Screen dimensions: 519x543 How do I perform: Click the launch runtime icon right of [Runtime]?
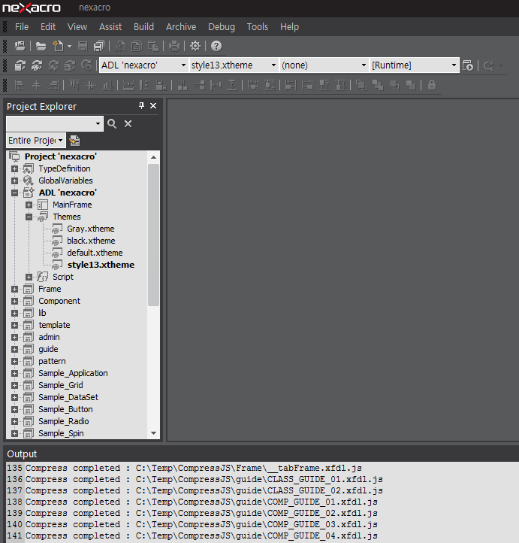click(x=468, y=65)
